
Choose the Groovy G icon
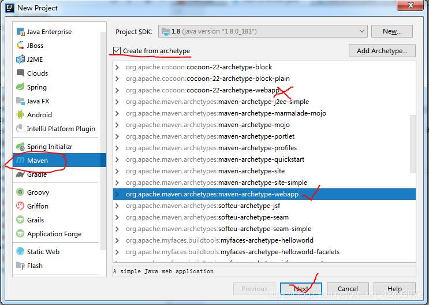20,192
